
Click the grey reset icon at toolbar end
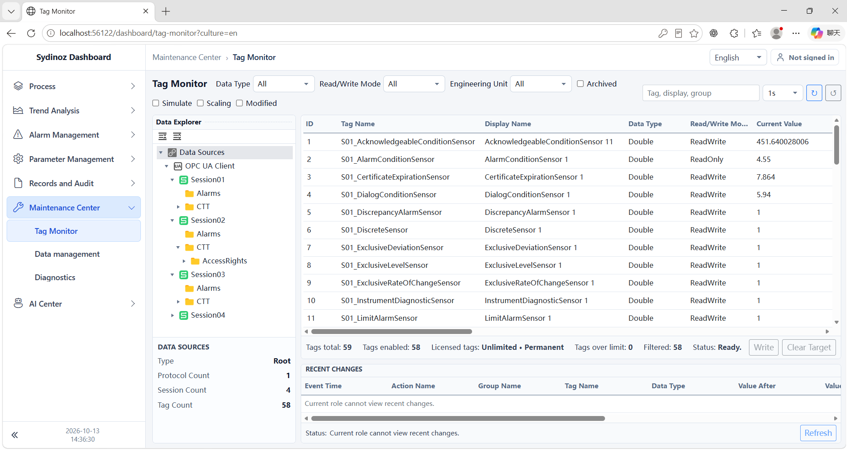pos(833,93)
